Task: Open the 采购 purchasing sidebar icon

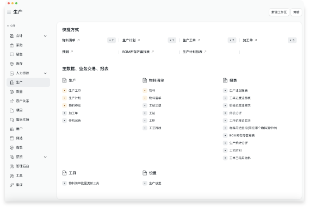Action: point(11,45)
